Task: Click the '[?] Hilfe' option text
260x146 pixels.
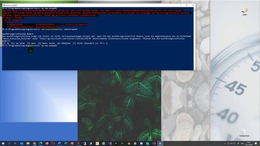Action: pos(78,43)
